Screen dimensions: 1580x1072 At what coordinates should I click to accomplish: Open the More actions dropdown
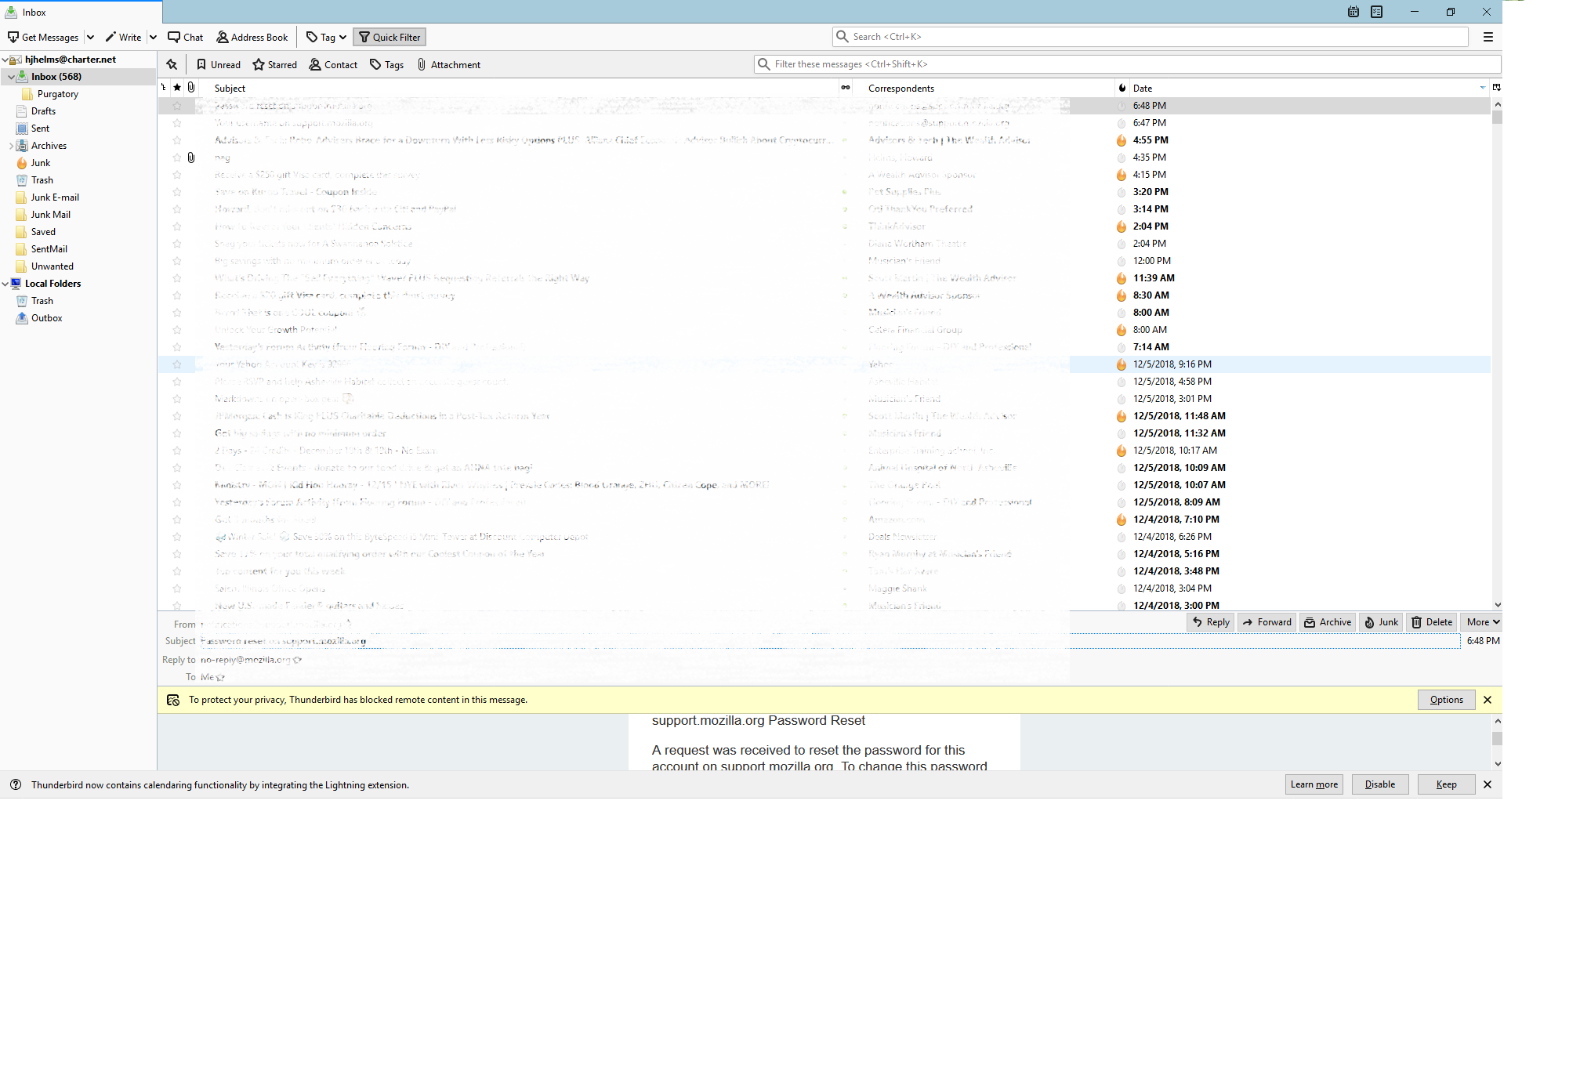1482,622
